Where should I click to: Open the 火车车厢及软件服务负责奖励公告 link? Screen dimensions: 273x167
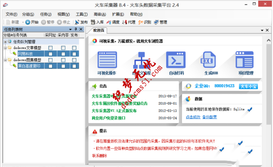(119, 103)
